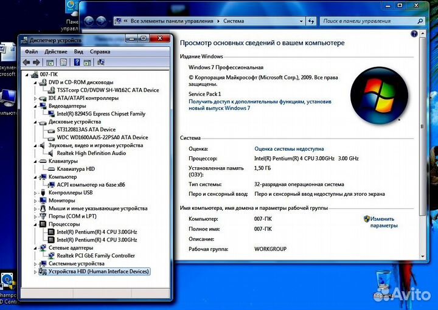This screenshot has height=310, width=438.
Task: Open the Получить доступ к дополнительным функциям link
Action: pos(260,105)
